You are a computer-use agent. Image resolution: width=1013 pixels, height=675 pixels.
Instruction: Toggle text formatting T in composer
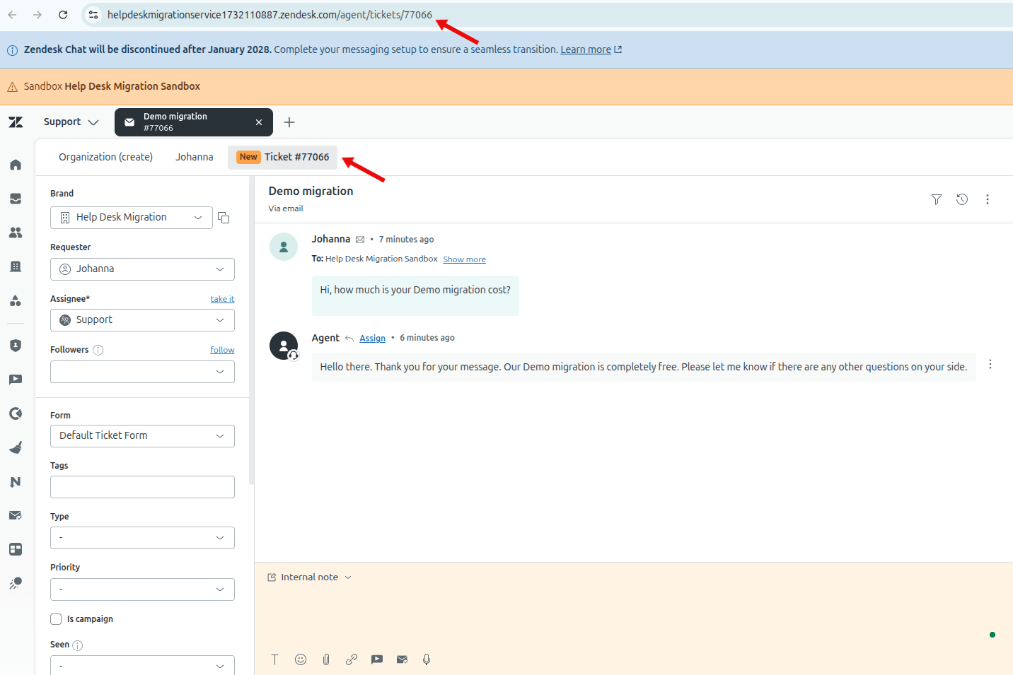click(x=275, y=659)
